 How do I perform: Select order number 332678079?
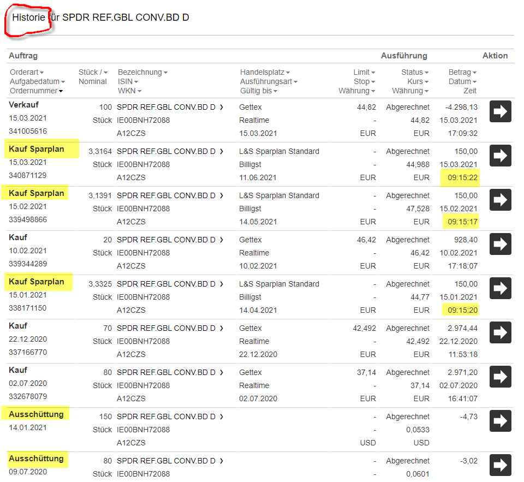[28, 396]
